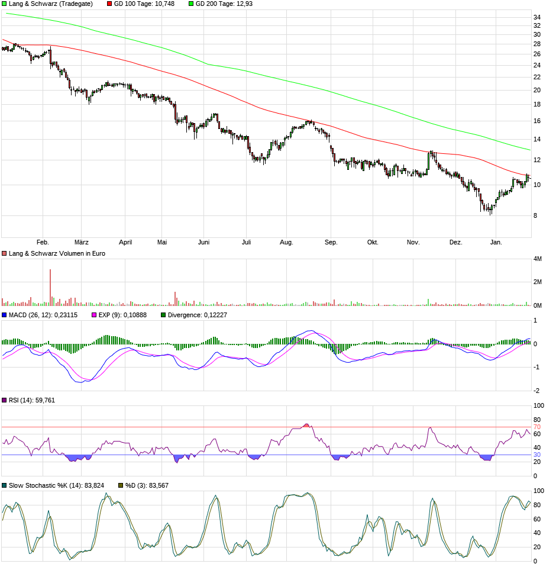Click the red GD 100 Tage swatch
The height and width of the screenshot is (567, 556).
[x=109, y=4]
